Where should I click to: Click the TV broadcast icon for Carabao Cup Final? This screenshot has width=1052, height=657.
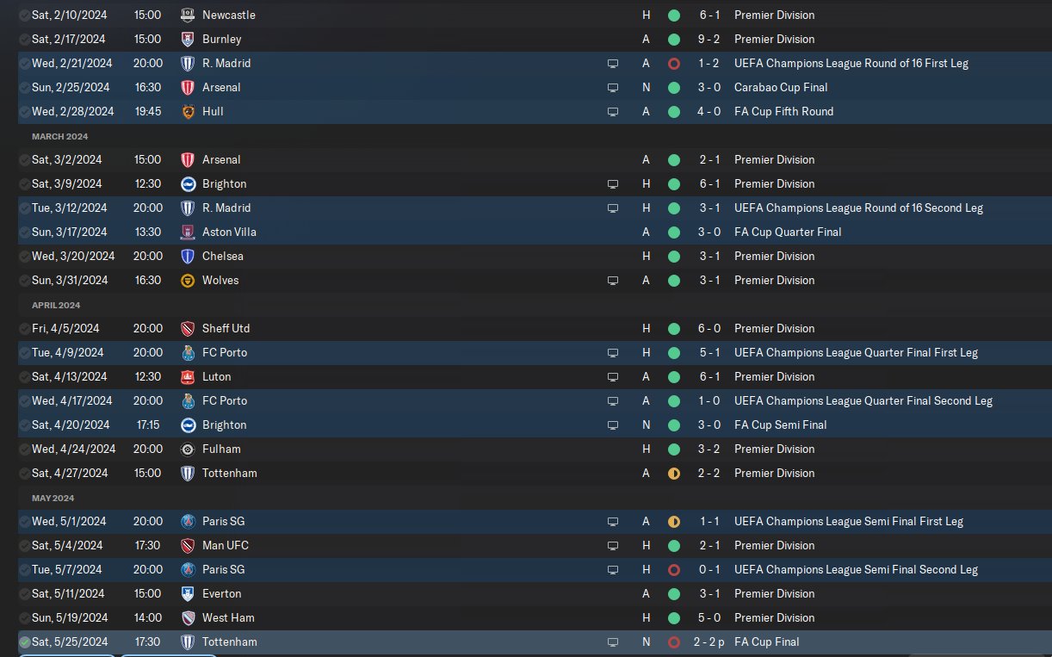tap(613, 87)
